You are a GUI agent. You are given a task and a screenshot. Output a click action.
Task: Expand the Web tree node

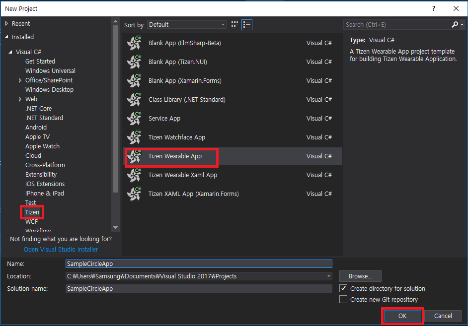(x=20, y=99)
